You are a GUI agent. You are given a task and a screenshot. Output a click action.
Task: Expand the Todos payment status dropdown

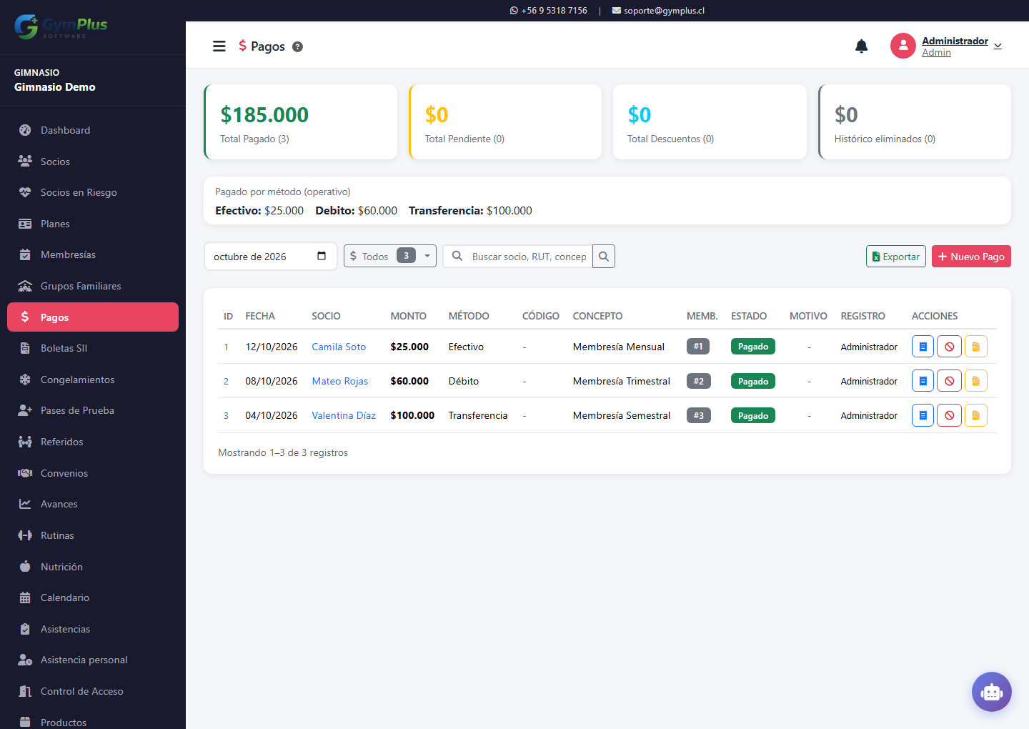click(390, 256)
